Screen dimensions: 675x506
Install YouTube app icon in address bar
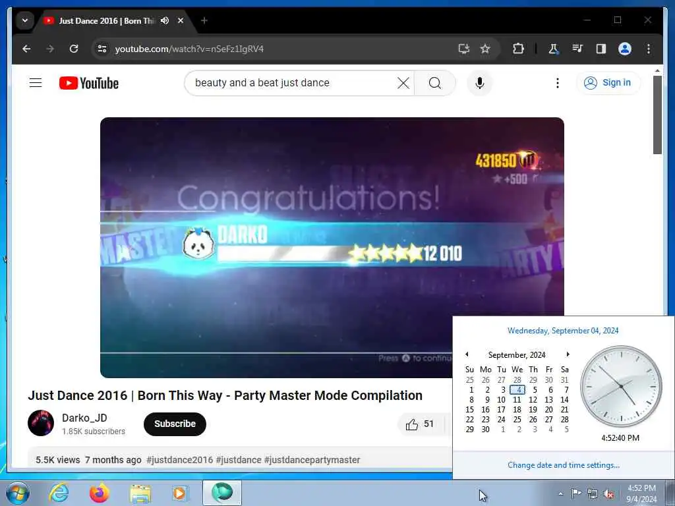463,49
